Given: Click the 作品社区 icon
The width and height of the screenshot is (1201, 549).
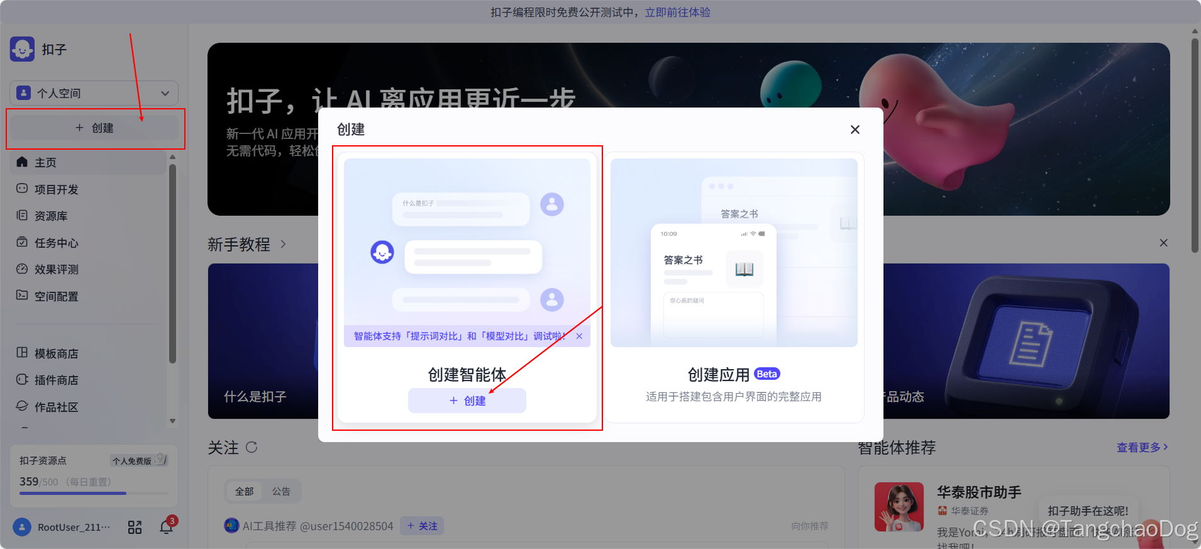Looking at the screenshot, I should 22,406.
